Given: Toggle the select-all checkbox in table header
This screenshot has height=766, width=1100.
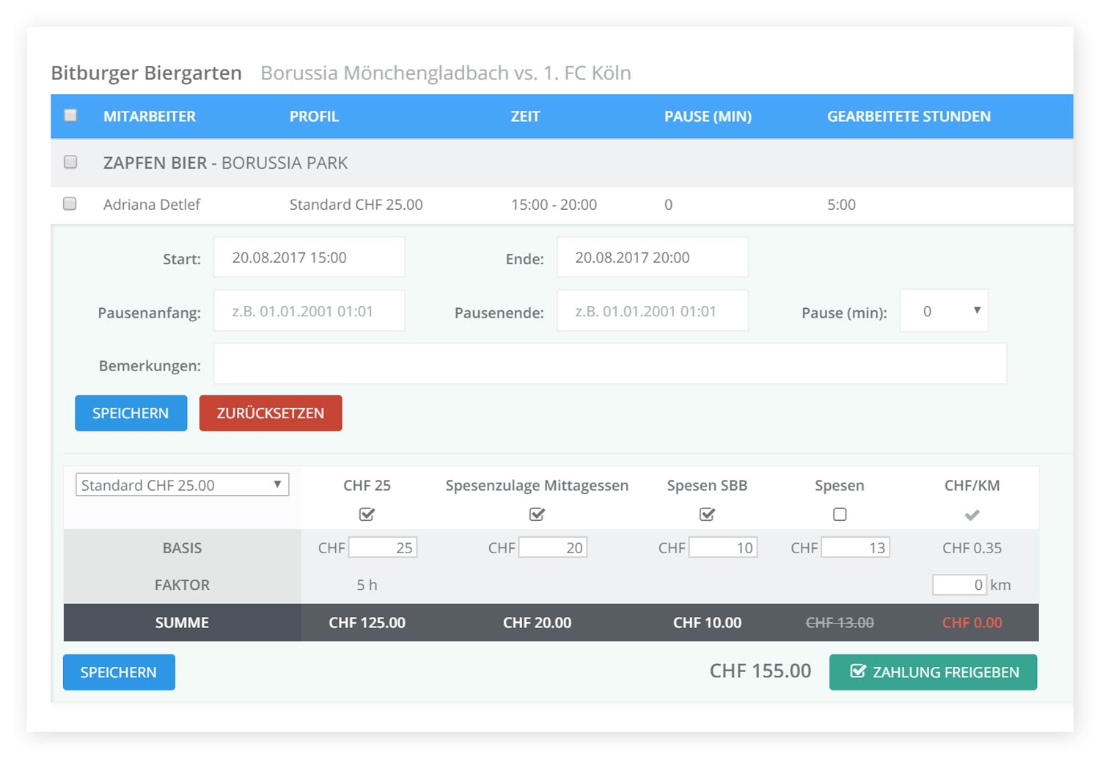Looking at the screenshot, I should pos(70,115).
